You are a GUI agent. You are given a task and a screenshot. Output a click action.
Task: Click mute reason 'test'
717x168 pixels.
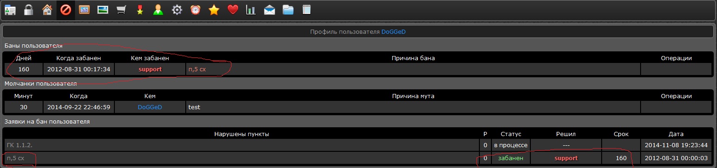pos(194,107)
